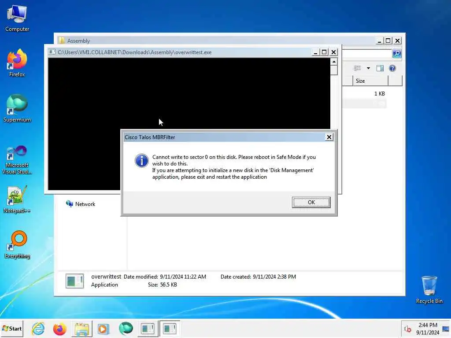Click the Assembly folder icon in title bar
Screen dimensions: 451x338
click(x=61, y=40)
